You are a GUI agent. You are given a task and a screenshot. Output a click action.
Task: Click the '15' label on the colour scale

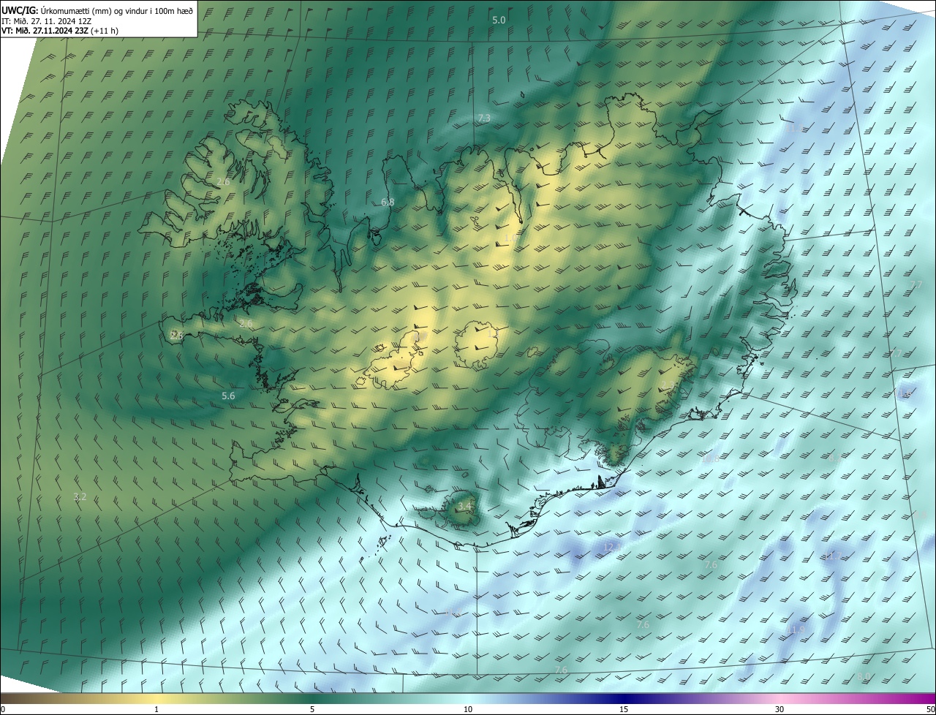(624, 709)
